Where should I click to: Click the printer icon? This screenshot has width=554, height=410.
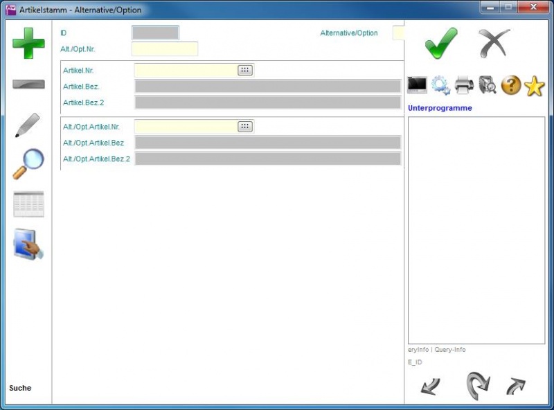click(x=464, y=85)
